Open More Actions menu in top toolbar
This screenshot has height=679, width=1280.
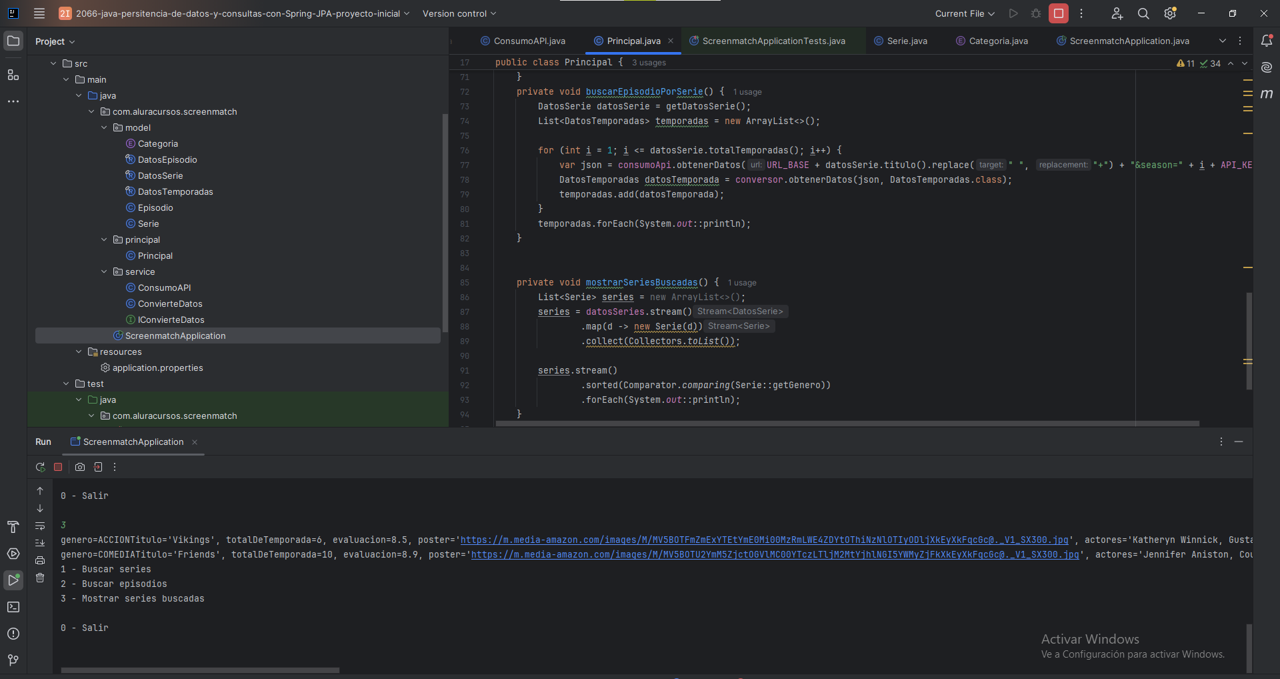tap(1081, 13)
